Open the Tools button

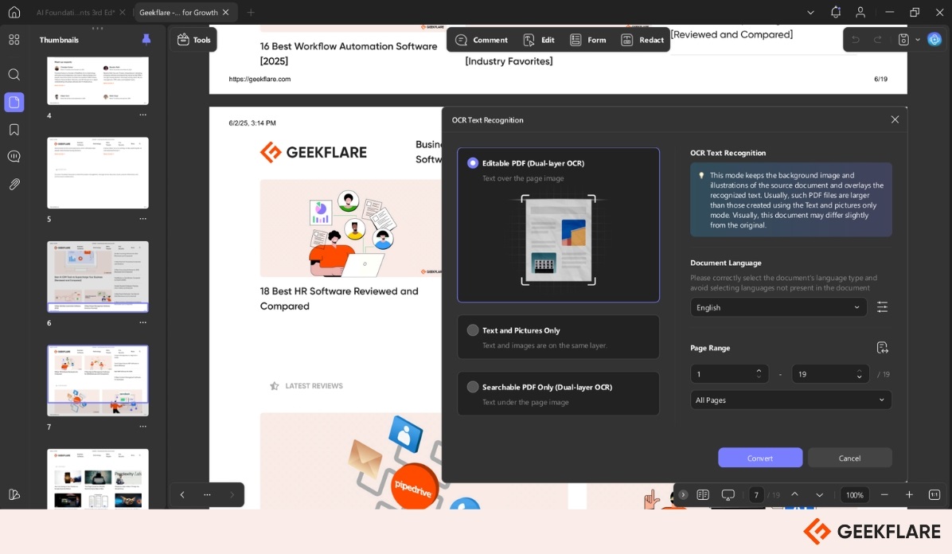pos(193,40)
